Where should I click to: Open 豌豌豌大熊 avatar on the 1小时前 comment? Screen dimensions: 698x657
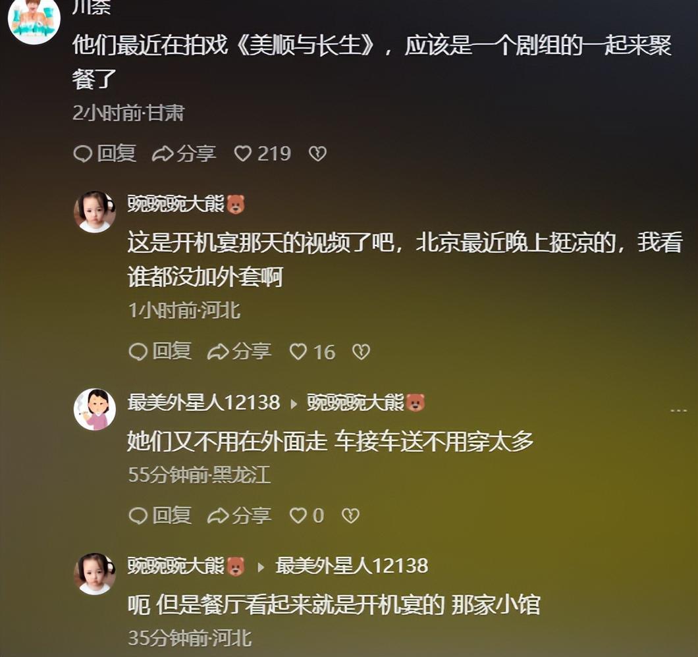coord(95,212)
